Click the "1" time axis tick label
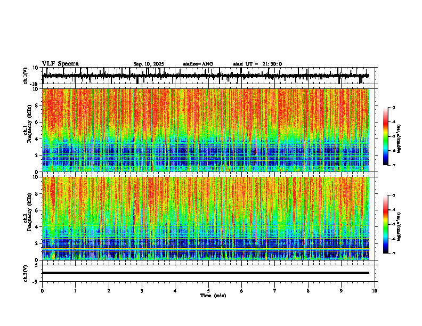The height and width of the screenshot is (326, 422). 75,291
